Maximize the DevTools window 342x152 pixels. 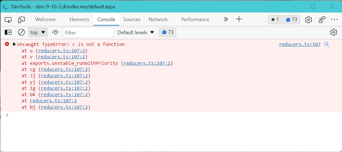pos(313,6)
